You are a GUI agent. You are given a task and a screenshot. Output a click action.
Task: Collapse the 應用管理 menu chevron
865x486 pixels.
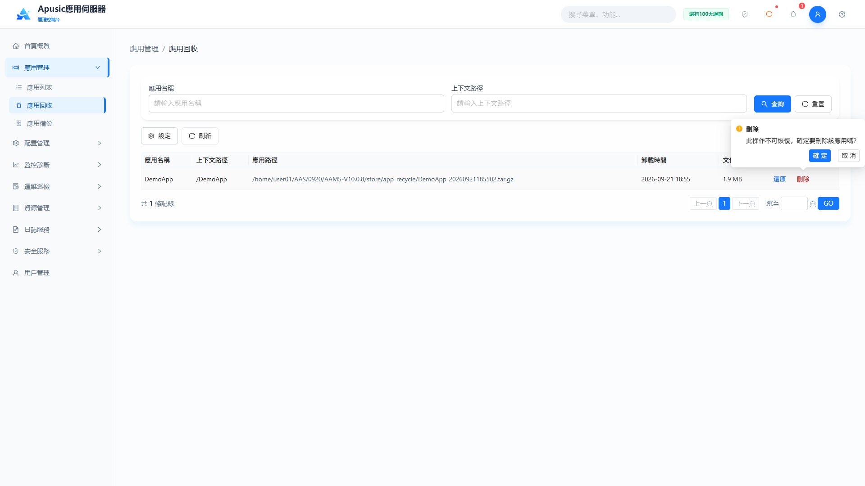click(98, 67)
